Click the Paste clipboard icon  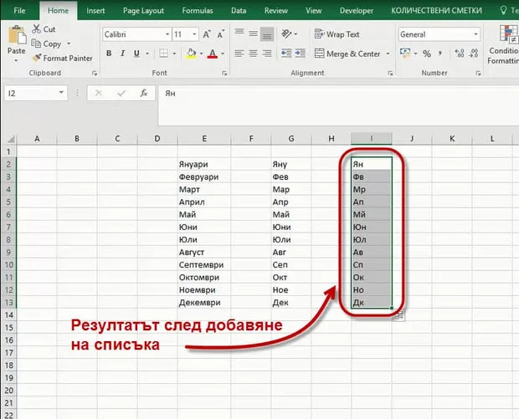[x=17, y=35]
